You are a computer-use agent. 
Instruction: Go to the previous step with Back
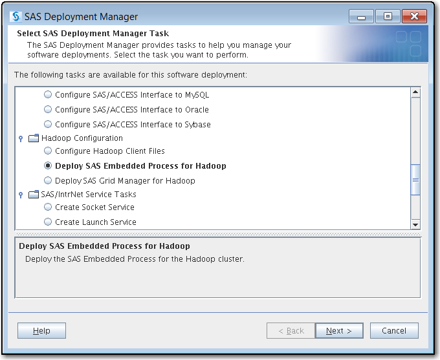click(291, 331)
